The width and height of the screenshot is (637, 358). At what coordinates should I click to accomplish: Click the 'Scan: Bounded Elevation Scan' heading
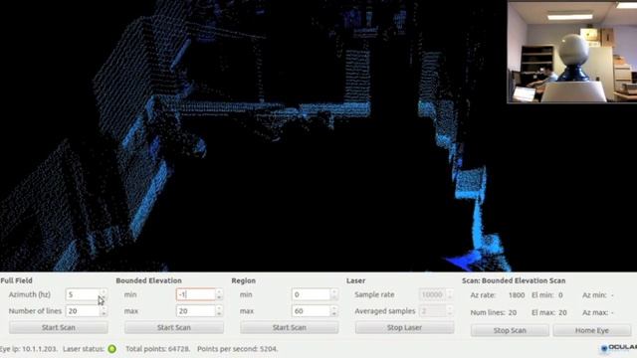(514, 280)
